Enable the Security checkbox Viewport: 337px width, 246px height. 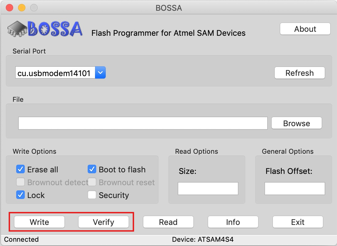coord(92,195)
